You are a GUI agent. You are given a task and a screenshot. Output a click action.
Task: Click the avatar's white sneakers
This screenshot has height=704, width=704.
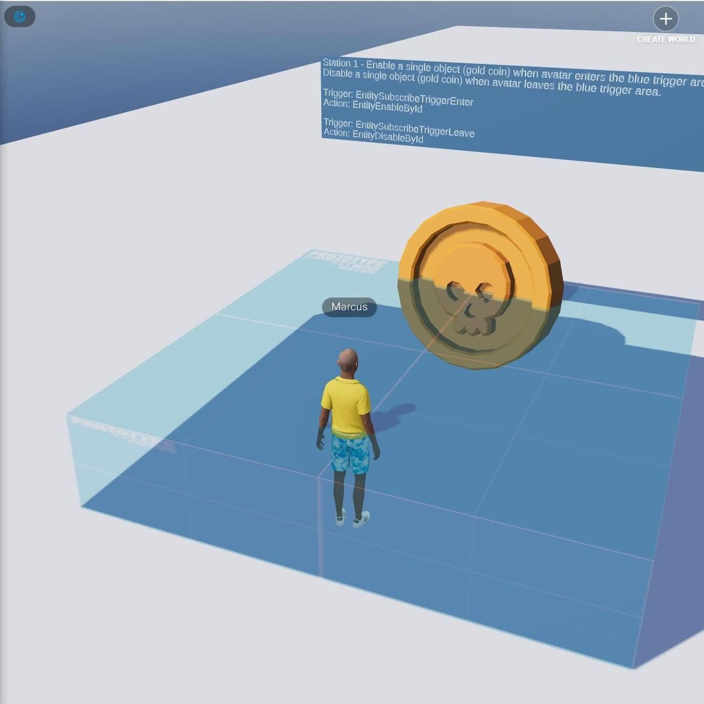pos(353,518)
